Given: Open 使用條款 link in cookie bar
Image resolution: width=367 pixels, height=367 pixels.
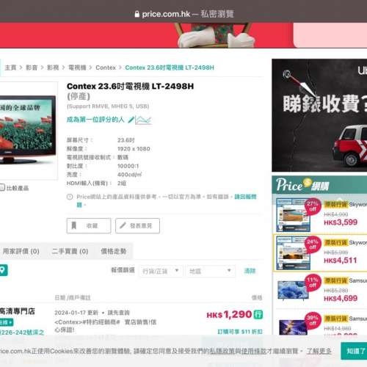Looking at the screenshot, I should click(253, 352).
